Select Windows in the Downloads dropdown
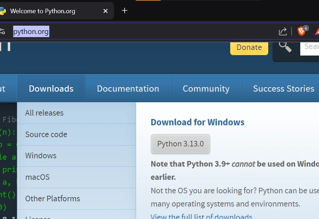 [x=76, y=156]
